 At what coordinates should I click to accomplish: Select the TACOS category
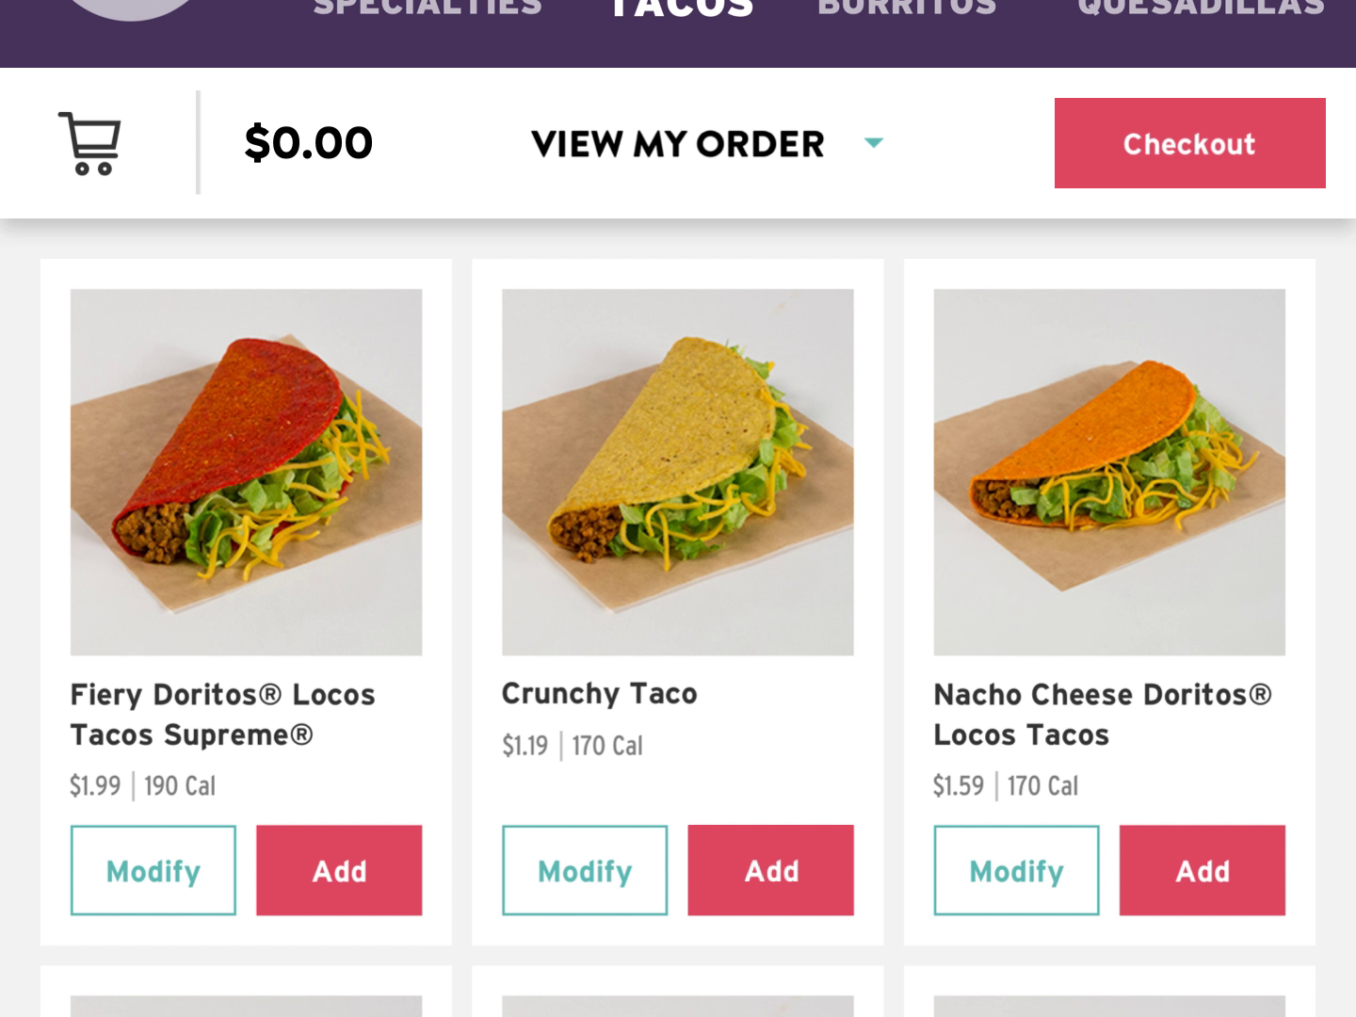[x=680, y=8]
